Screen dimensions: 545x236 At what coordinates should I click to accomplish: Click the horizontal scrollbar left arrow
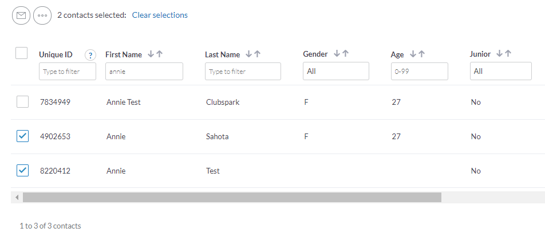click(17, 198)
